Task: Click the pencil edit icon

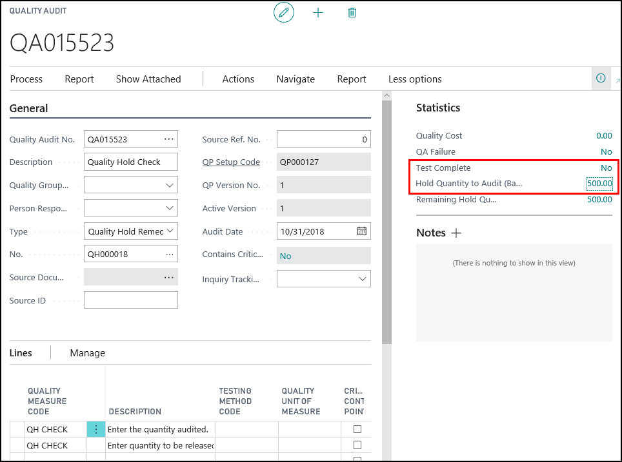Action: pyautogui.click(x=283, y=12)
